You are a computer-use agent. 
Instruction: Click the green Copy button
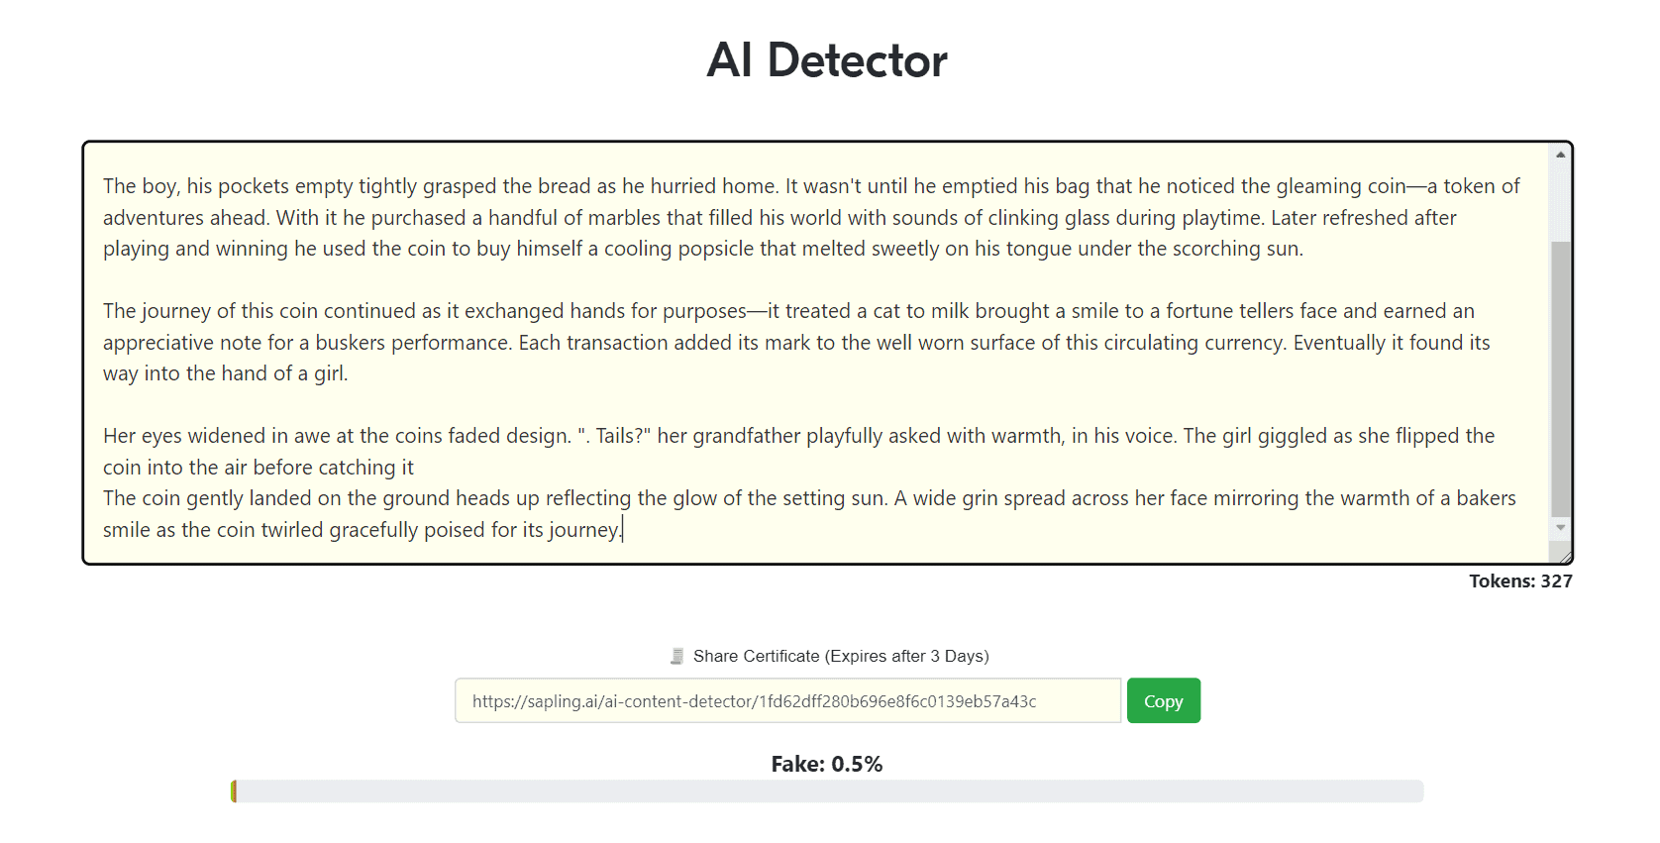click(1163, 701)
